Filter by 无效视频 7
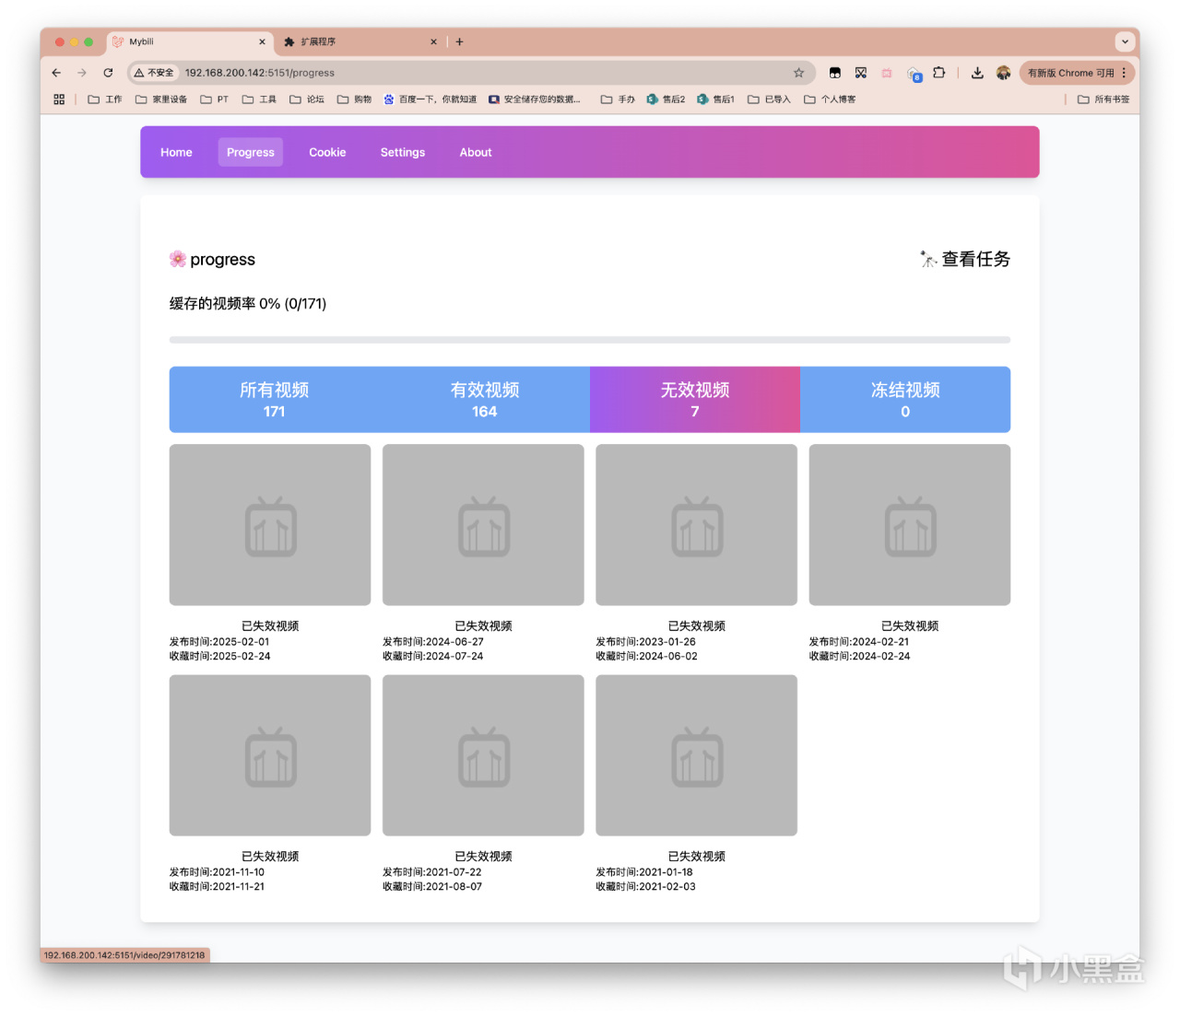This screenshot has height=1016, width=1180. point(695,400)
